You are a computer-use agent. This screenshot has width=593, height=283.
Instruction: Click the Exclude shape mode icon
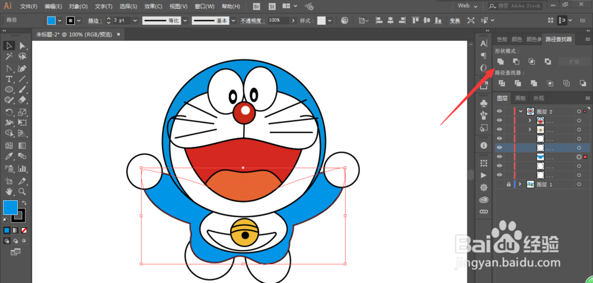(x=547, y=62)
